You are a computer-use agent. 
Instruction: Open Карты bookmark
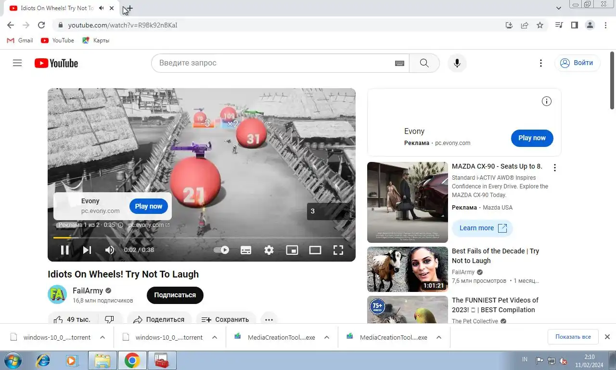pos(96,40)
